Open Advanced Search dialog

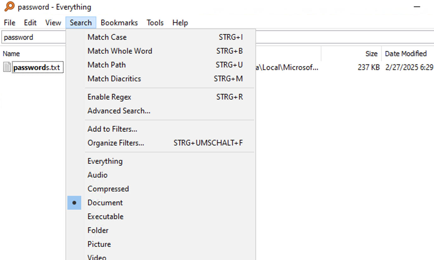click(161, 111)
